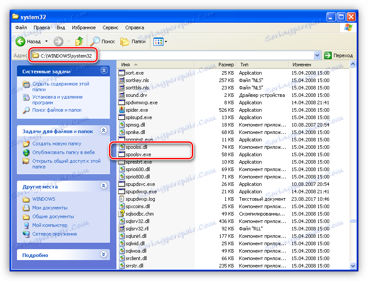Select the spupdwxp.exe file icon

point(122,192)
